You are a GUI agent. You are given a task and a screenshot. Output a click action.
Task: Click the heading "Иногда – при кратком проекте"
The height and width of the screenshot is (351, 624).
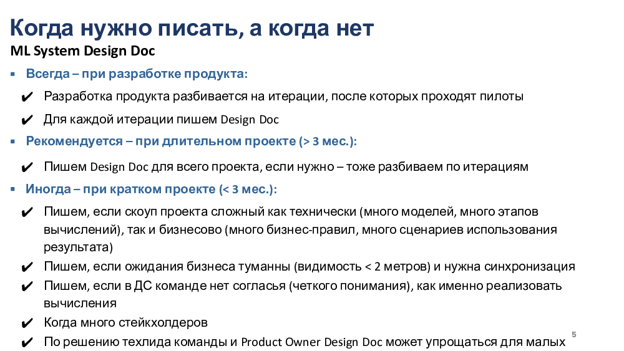tap(152, 189)
